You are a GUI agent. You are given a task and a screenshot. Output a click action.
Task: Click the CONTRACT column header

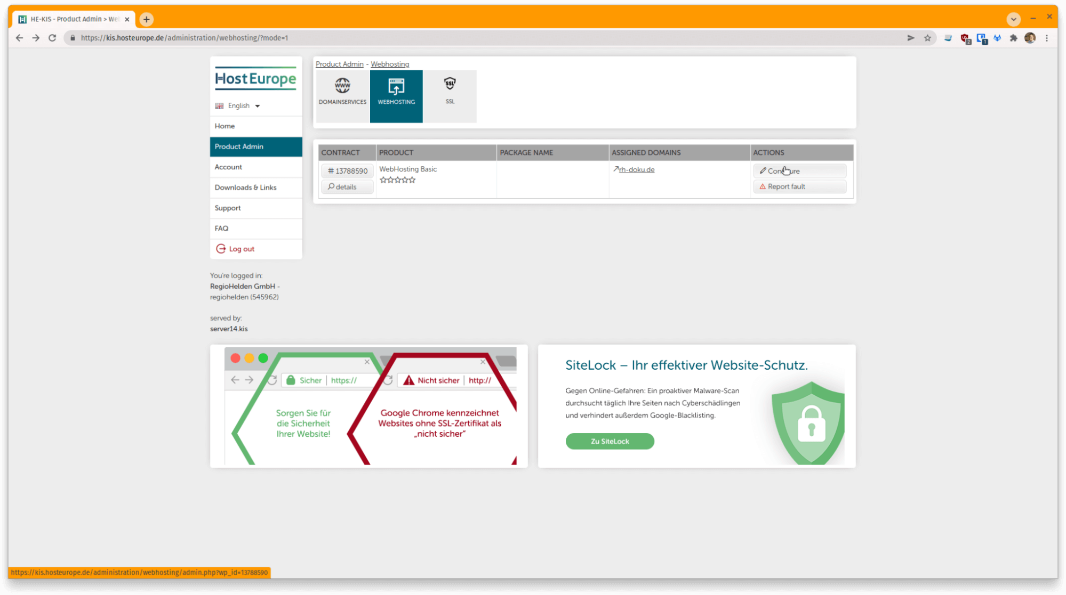[347, 152]
